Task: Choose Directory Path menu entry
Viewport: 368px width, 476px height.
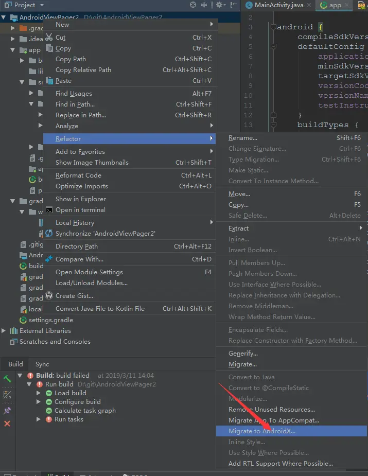Action: pyautogui.click(x=130, y=246)
